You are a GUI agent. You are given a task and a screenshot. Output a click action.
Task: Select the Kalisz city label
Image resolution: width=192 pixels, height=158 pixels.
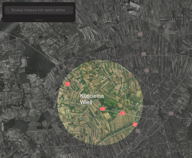pyautogui.click(x=155, y=119)
